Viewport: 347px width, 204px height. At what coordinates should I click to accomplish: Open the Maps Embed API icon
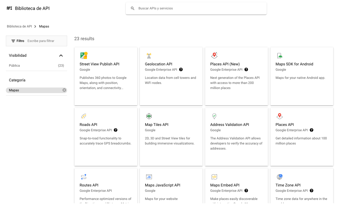(214, 177)
